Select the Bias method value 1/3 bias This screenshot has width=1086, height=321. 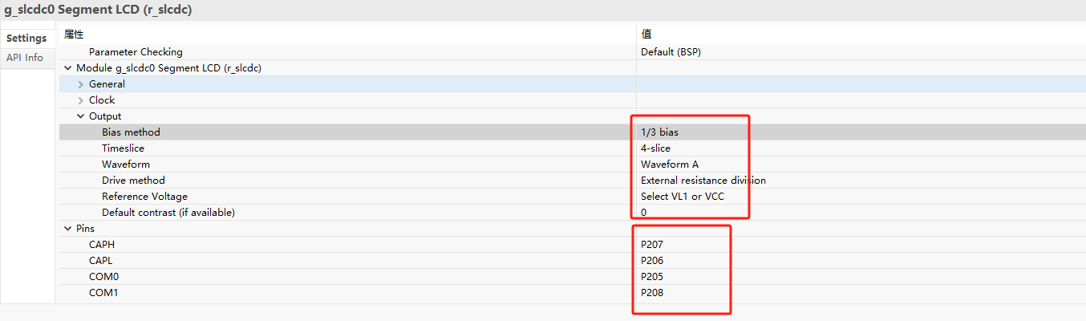[x=665, y=132]
